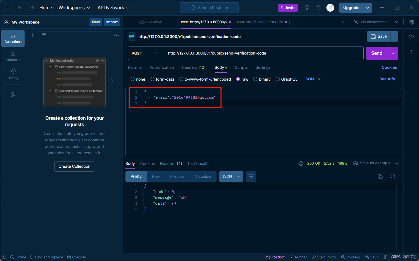Open the request Cookies link

coord(389,67)
